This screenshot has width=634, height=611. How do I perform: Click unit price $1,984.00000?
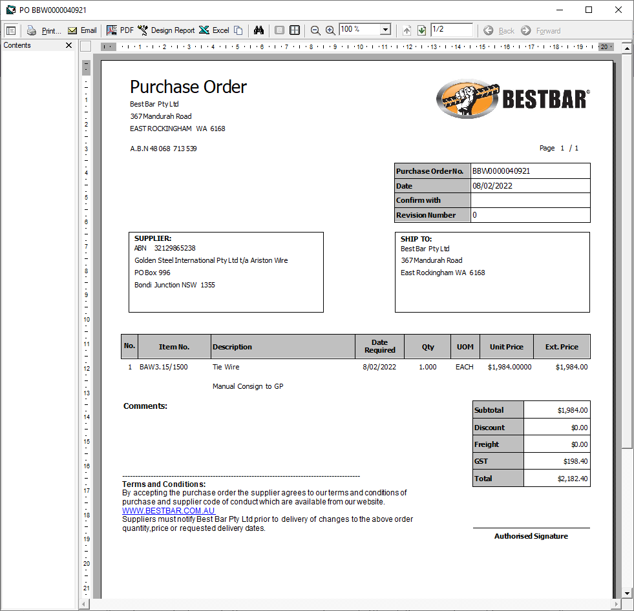509,367
